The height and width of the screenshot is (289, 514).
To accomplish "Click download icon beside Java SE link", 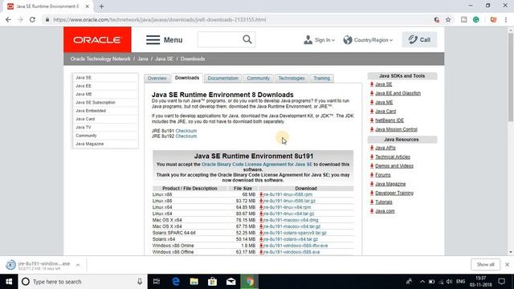I will (372, 84).
